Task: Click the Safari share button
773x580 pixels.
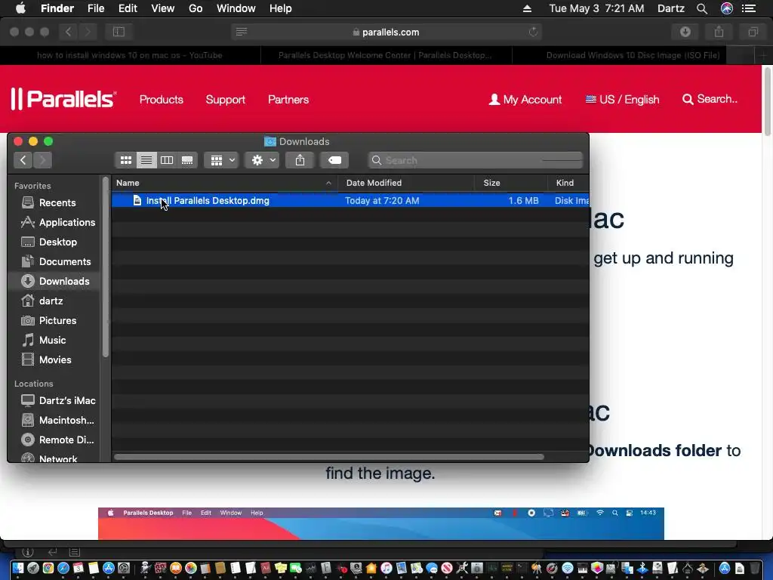Action: coord(719,32)
